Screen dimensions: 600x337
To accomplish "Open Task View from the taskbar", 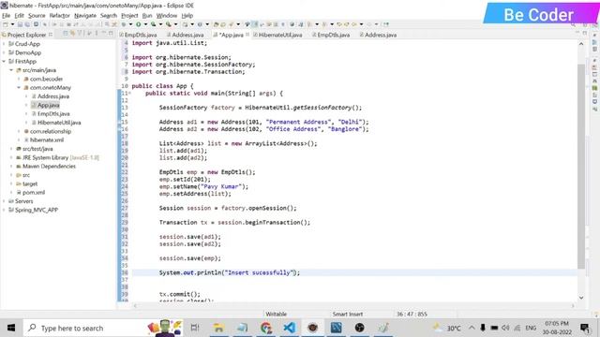I will [x=195, y=328].
